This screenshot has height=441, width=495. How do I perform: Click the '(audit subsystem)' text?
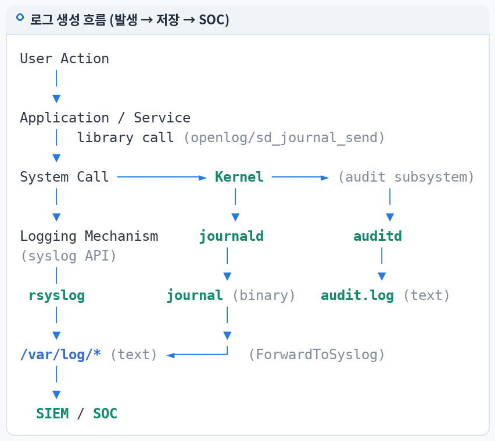(406, 177)
